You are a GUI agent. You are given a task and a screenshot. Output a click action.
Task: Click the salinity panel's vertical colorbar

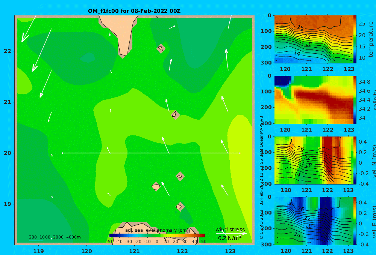click(x=355, y=100)
